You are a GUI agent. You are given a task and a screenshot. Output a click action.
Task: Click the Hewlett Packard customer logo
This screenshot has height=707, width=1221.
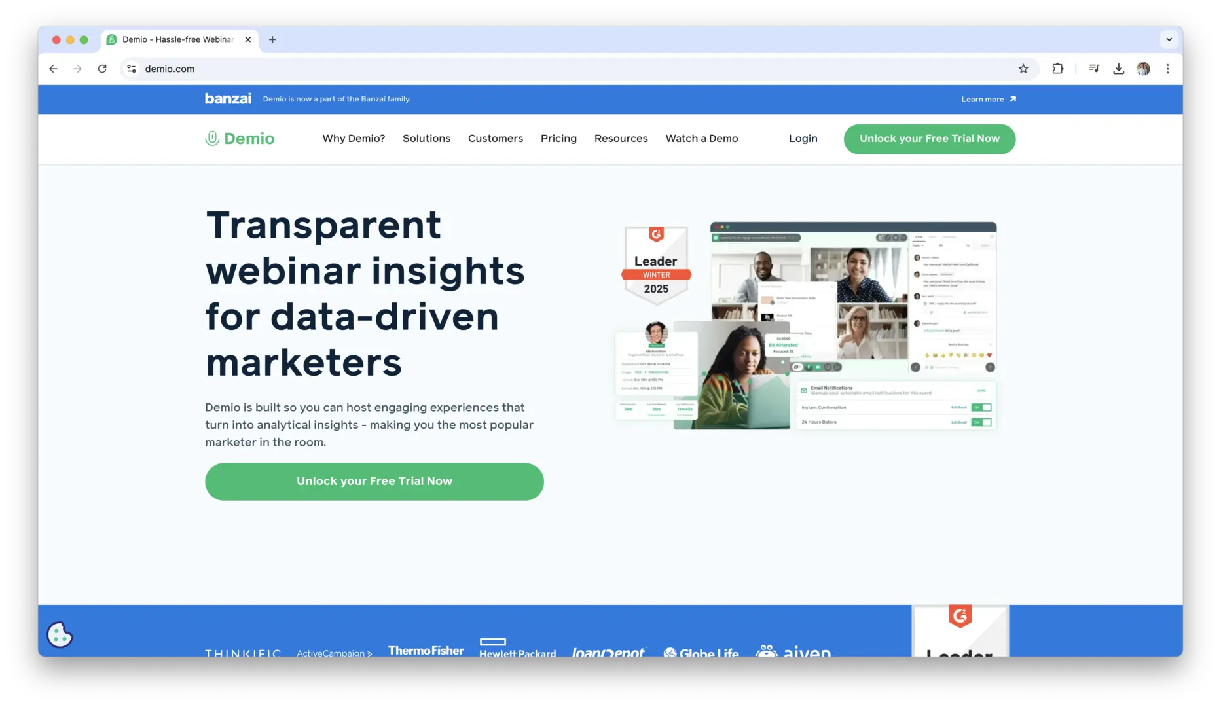click(x=517, y=647)
